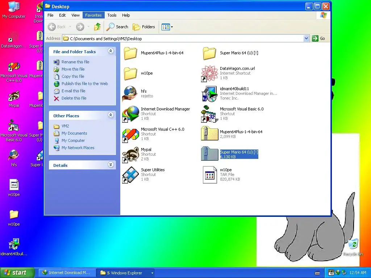This screenshot has height=278, width=371.
Task: Switch to Internet Download Manager taskbar button
Action: pyautogui.click(x=66, y=273)
